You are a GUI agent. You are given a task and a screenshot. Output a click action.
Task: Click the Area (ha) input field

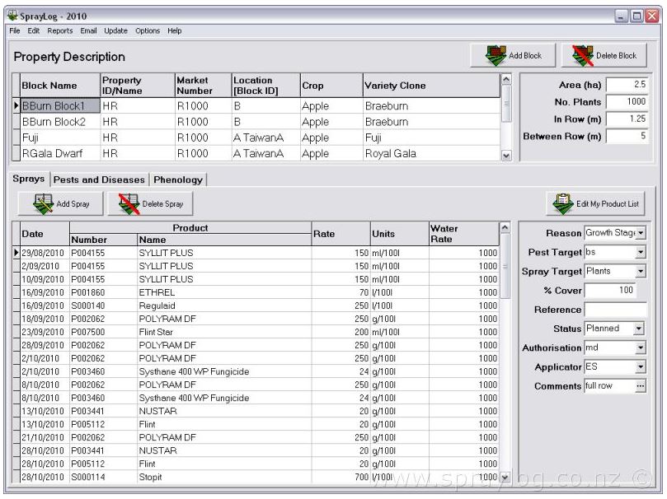point(627,85)
